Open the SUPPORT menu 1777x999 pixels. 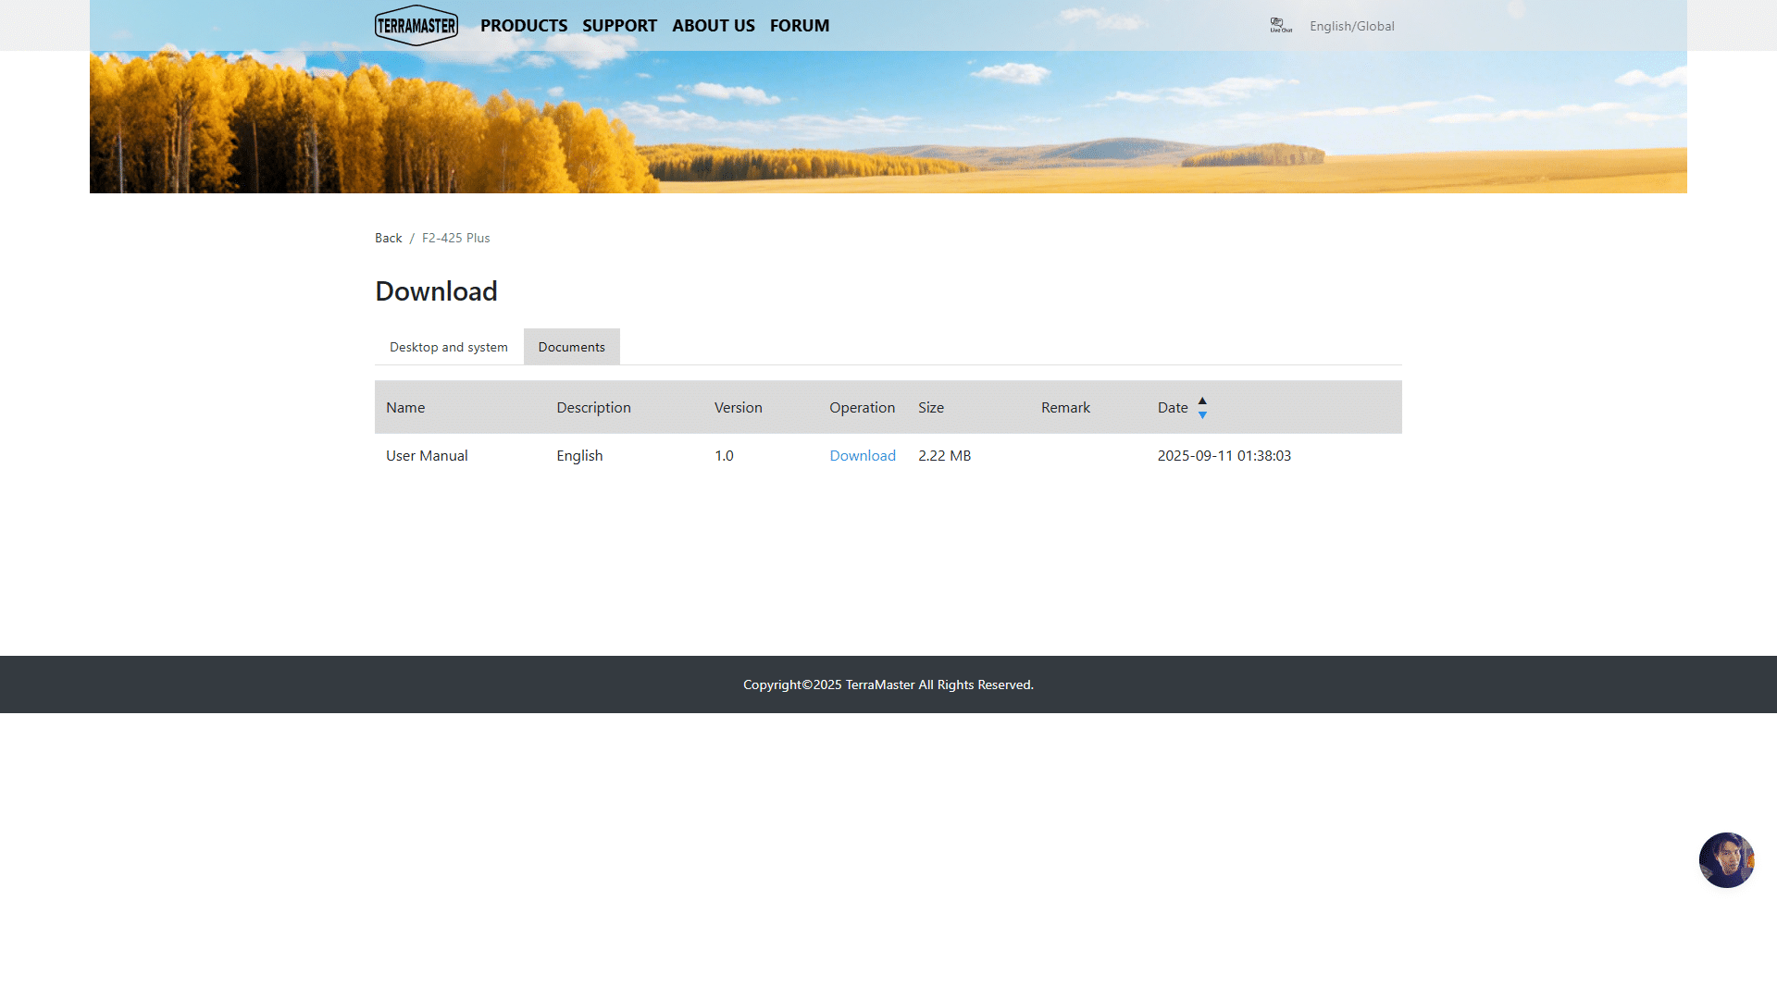click(x=619, y=26)
